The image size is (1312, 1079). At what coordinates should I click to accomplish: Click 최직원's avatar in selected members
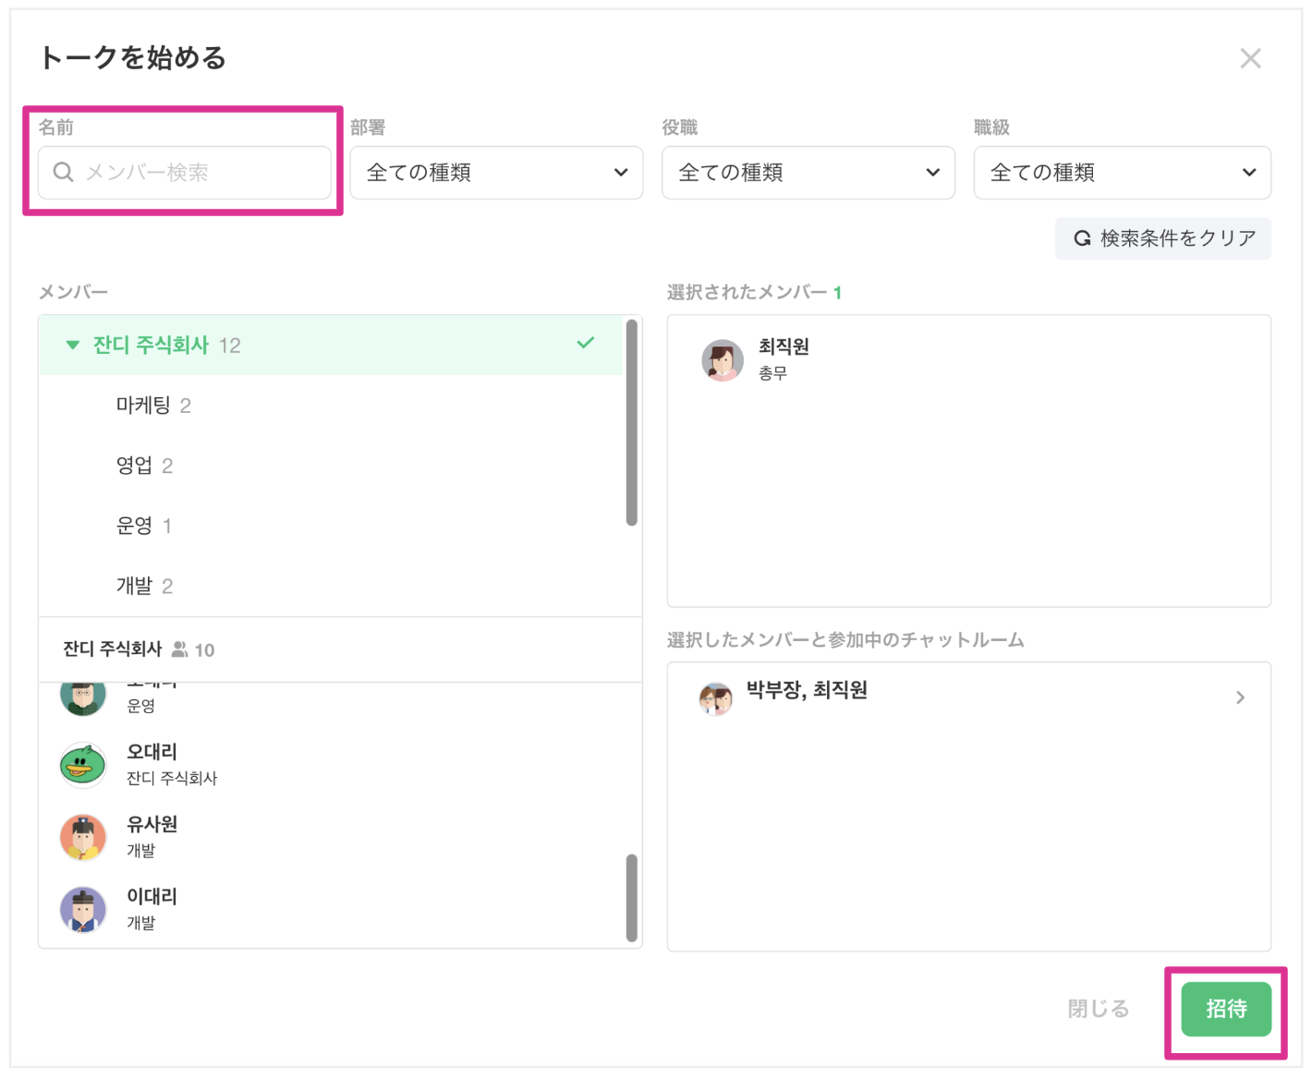723,360
